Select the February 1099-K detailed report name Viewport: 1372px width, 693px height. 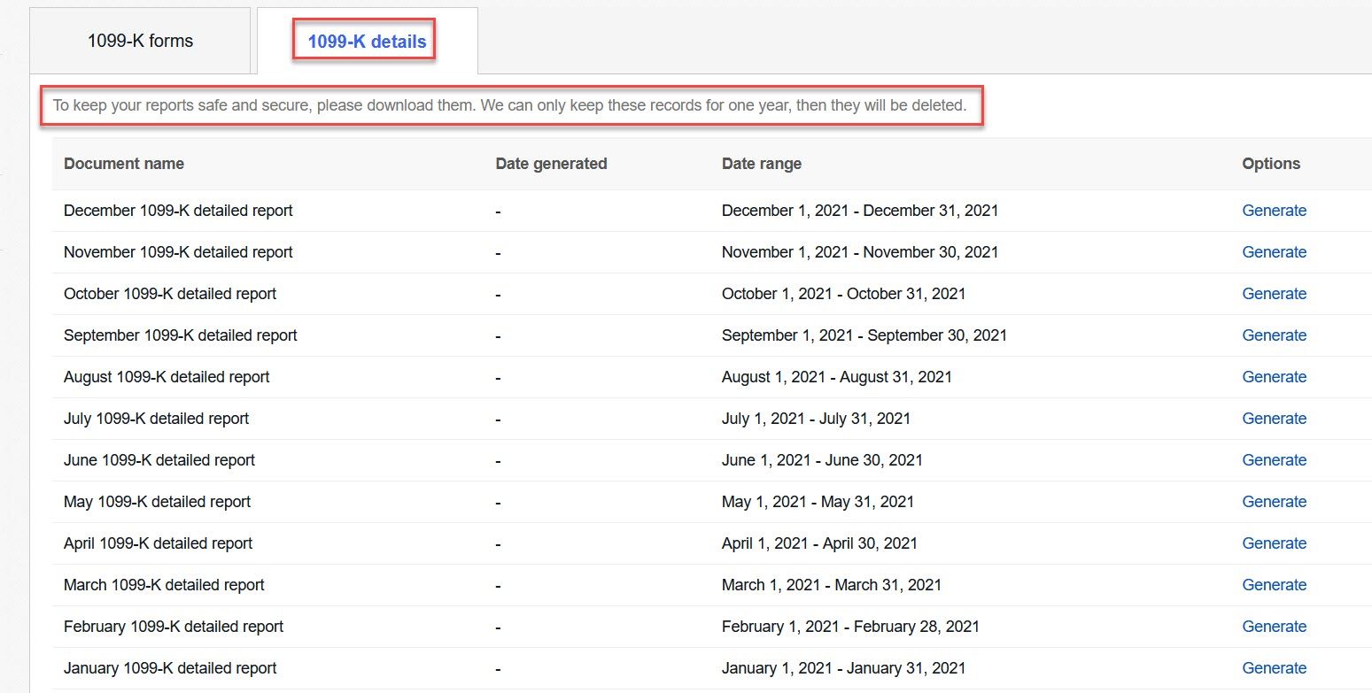(174, 627)
